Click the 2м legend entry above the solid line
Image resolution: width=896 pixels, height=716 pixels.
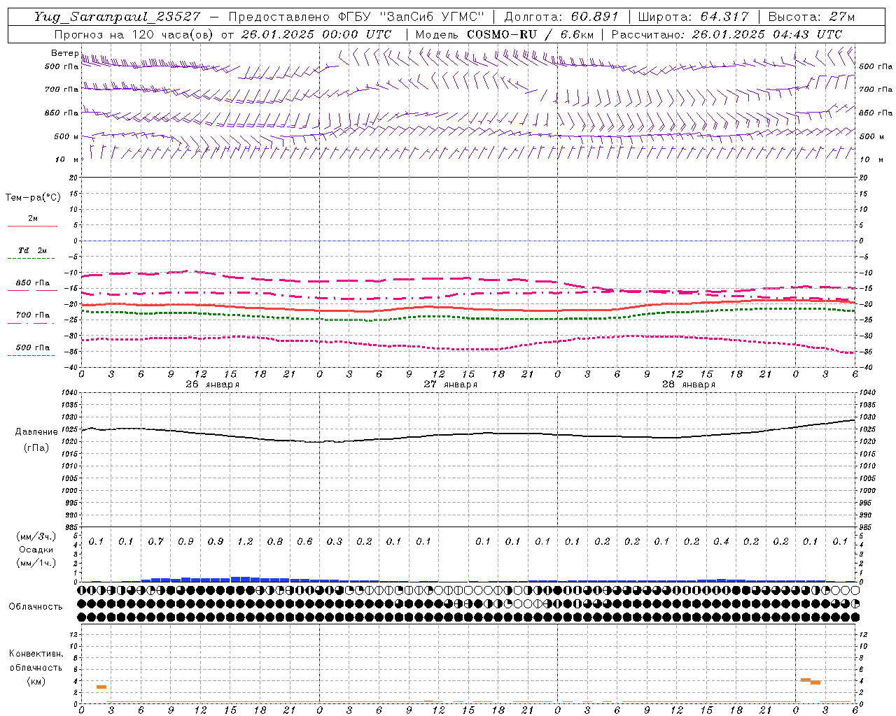point(32,219)
